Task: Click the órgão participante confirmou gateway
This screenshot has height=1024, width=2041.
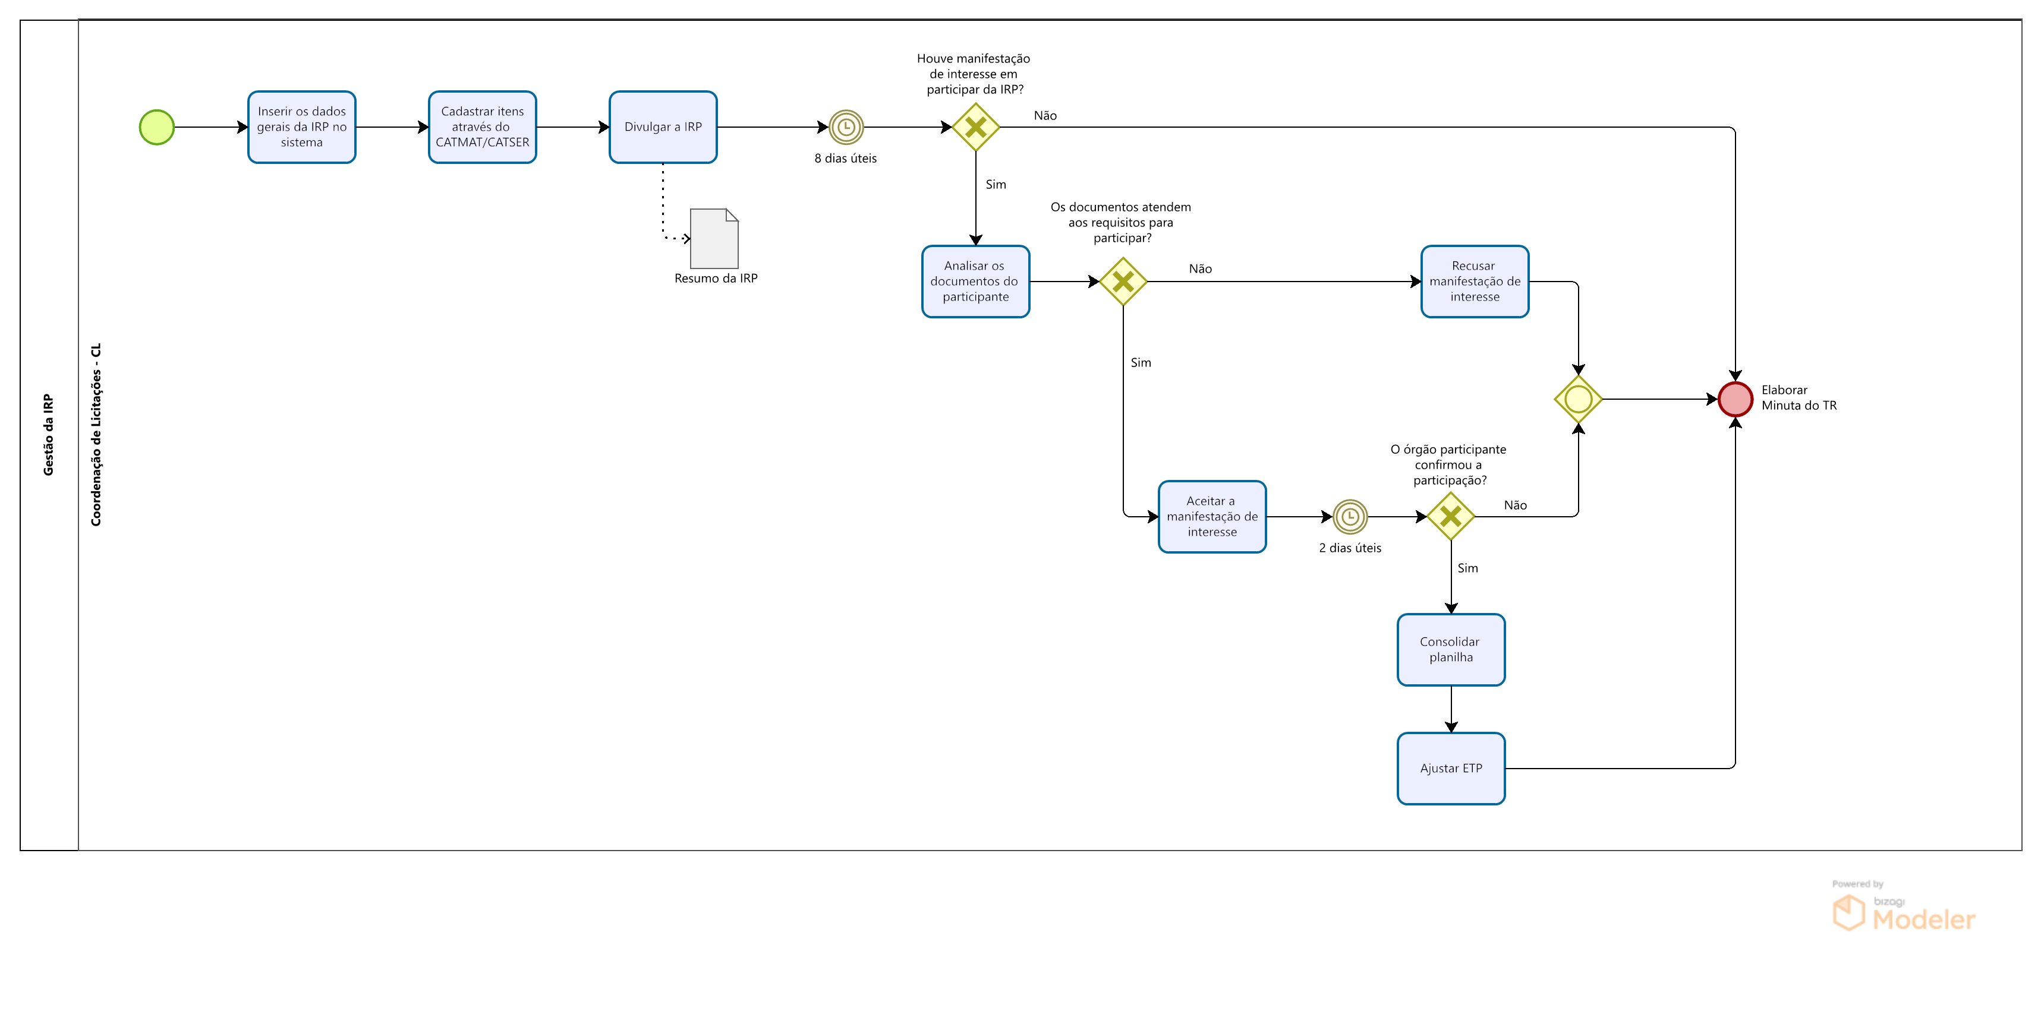Action: (x=1451, y=517)
